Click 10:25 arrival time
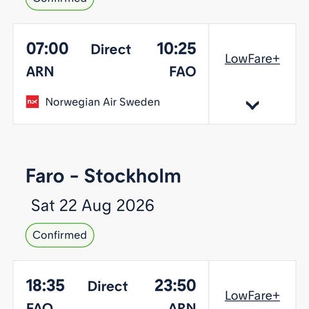 [176, 48]
